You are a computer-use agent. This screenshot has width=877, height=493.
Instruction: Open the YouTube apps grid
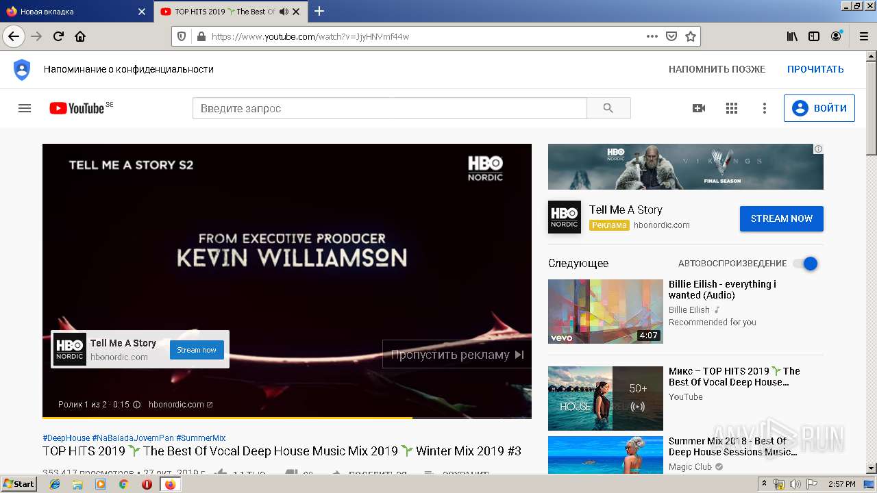point(732,108)
